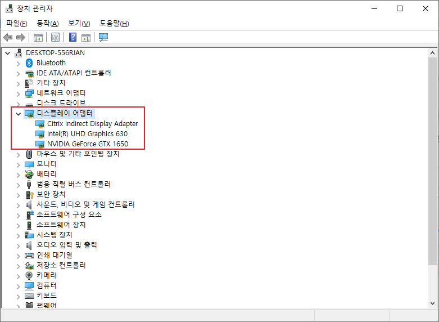The width and height of the screenshot is (439, 322).
Task: Click the 모니터 category icon
Action: pos(29,164)
